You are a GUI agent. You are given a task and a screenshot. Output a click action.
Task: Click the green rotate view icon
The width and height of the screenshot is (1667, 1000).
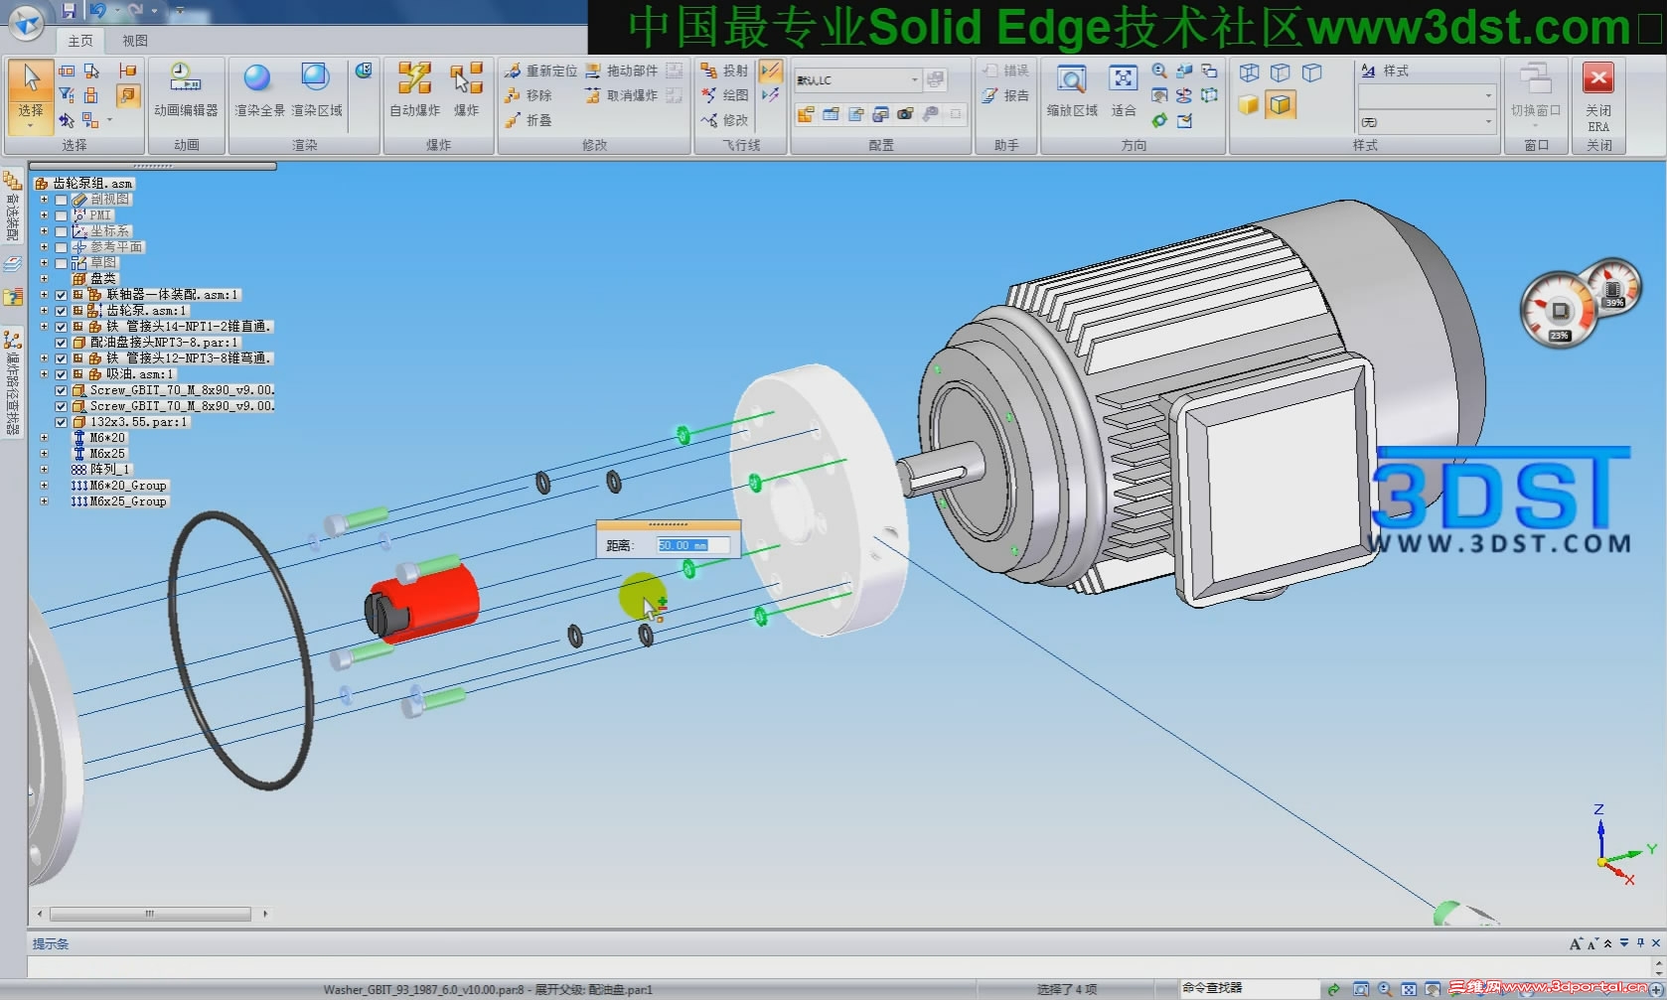(1159, 120)
